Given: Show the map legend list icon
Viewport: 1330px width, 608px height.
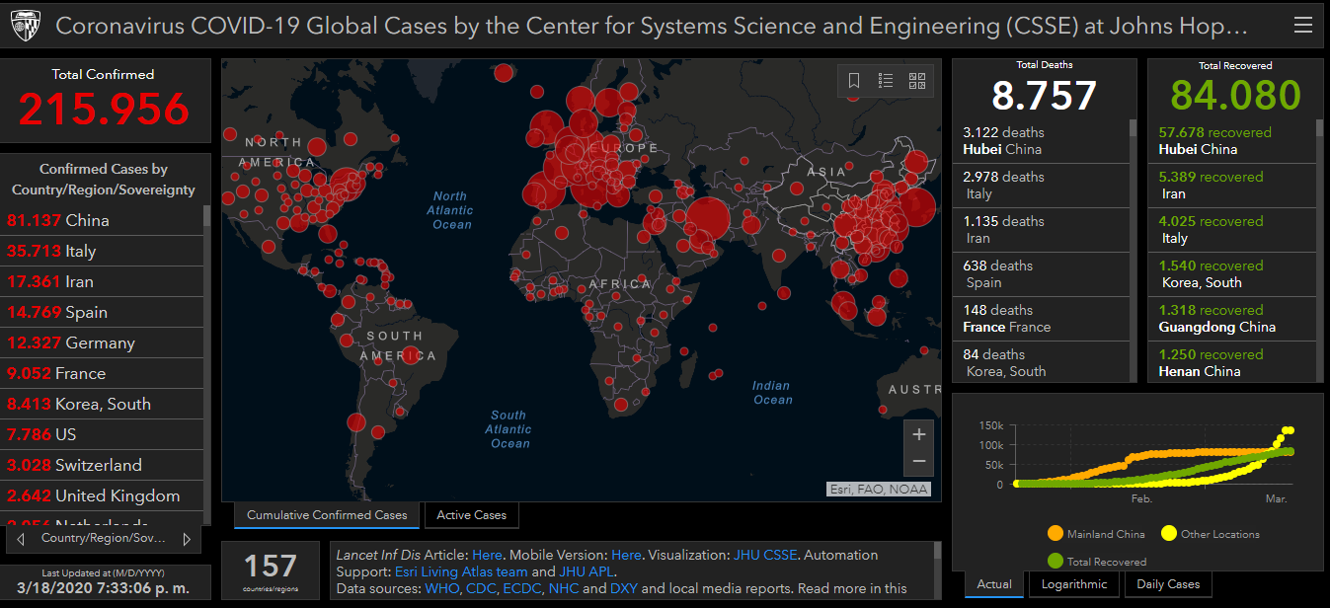Looking at the screenshot, I should pyautogui.click(x=886, y=81).
